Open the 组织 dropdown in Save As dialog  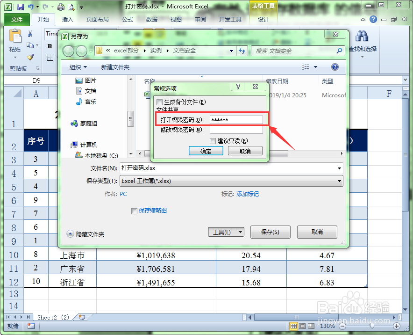coord(76,66)
